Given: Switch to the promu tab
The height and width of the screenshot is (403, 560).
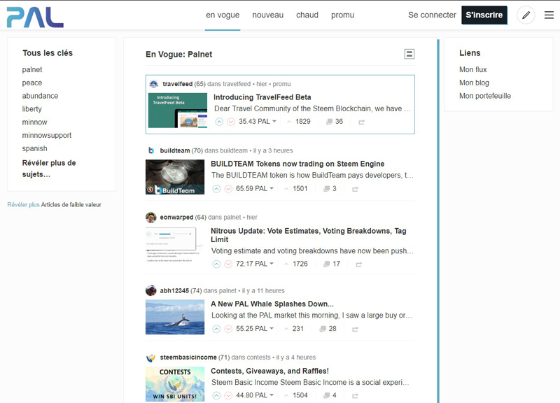Looking at the screenshot, I should pyautogui.click(x=342, y=15).
